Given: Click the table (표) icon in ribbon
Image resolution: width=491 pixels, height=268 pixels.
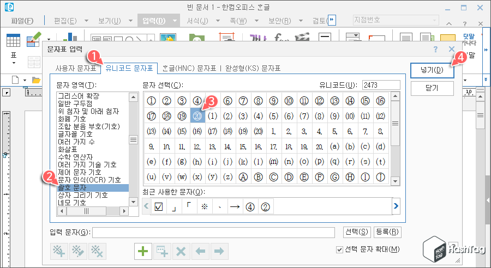Looking at the screenshot, I should click(x=13, y=41).
